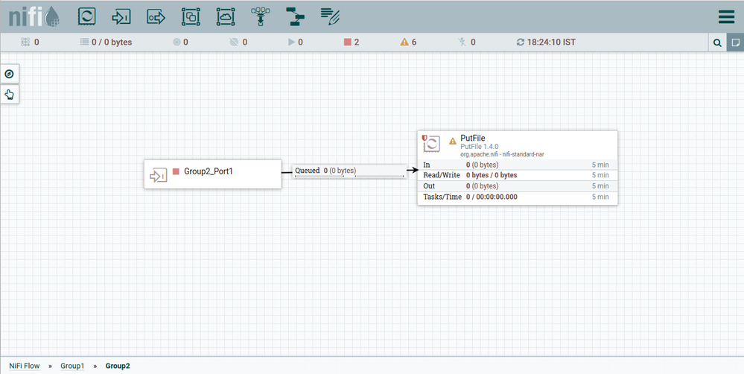Select the Process Group toolbar icon
Image resolution: width=744 pixels, height=374 pixels.
(191, 16)
